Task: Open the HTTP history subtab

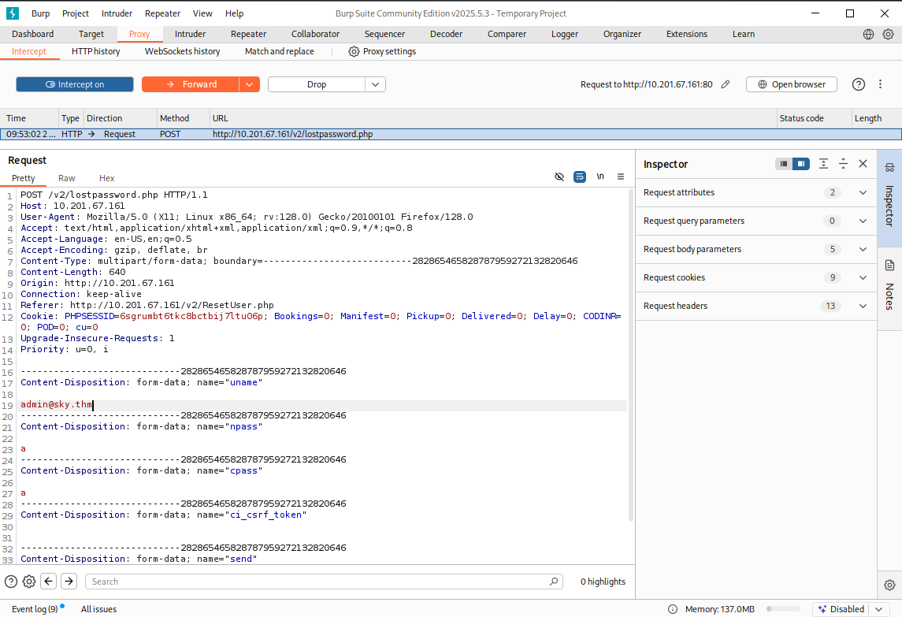Action: coord(95,51)
